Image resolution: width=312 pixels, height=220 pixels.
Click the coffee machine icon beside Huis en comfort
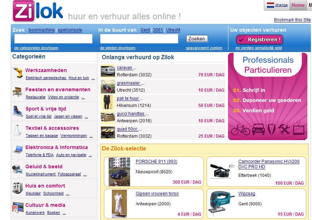(18, 188)
